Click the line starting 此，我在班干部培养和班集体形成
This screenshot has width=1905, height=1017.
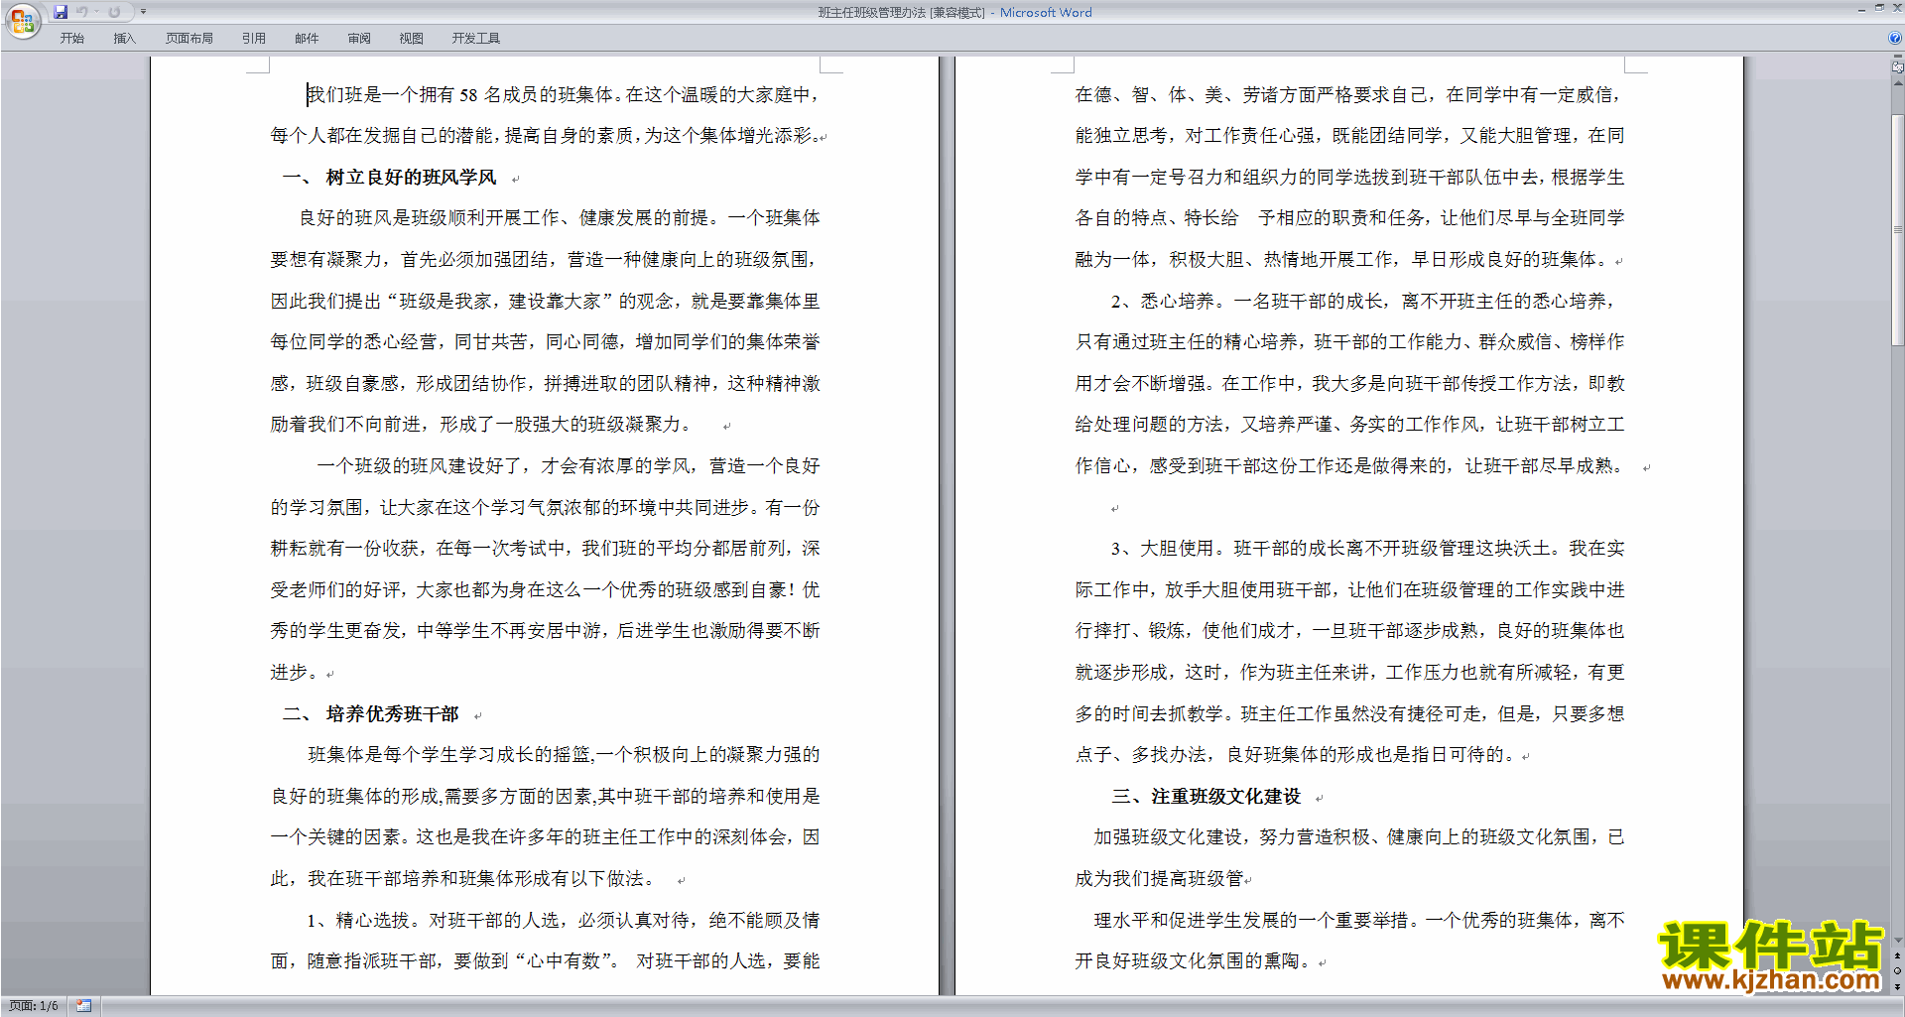pos(463,879)
